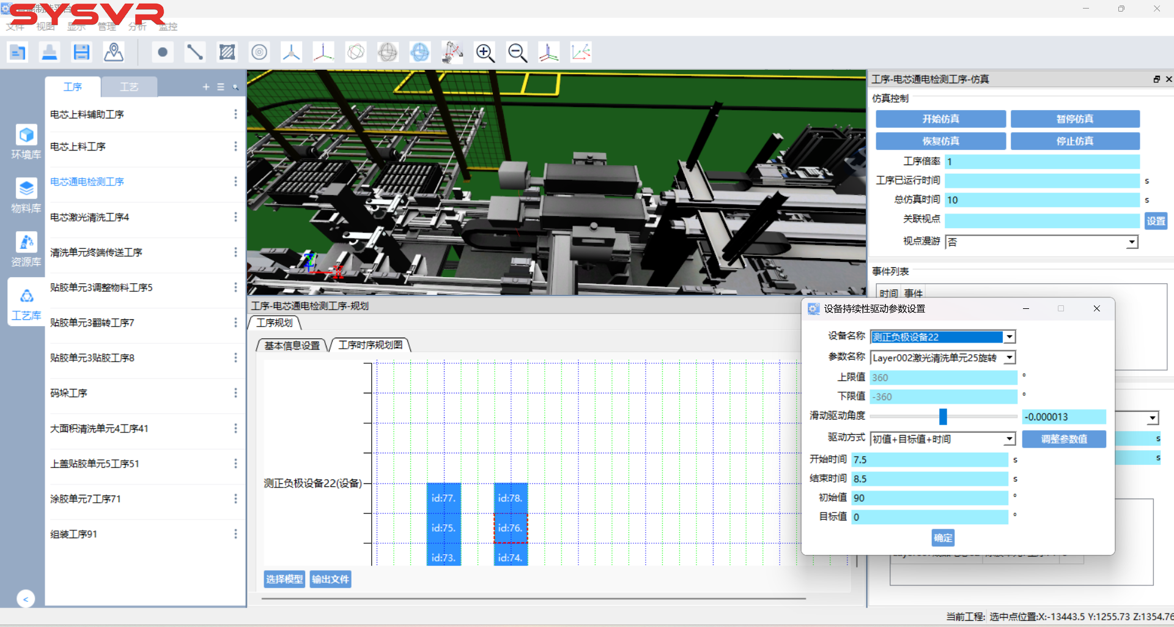Image resolution: width=1174 pixels, height=627 pixels.
Task: Click the 开始时间 input field
Action: pos(929,460)
